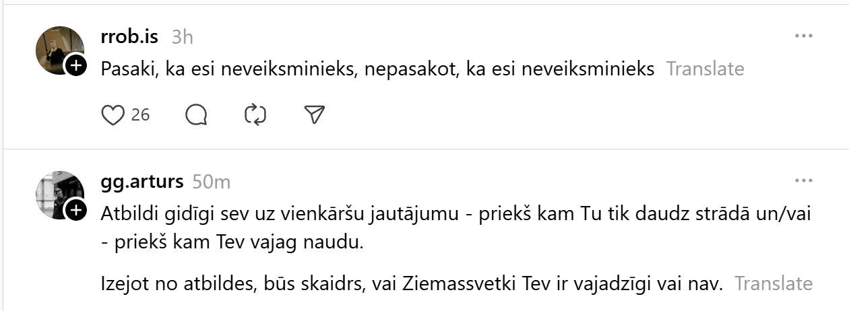Viewport: 849px width, 311px height.
Task: Visit the rrob.is username link
Action: [x=129, y=36]
